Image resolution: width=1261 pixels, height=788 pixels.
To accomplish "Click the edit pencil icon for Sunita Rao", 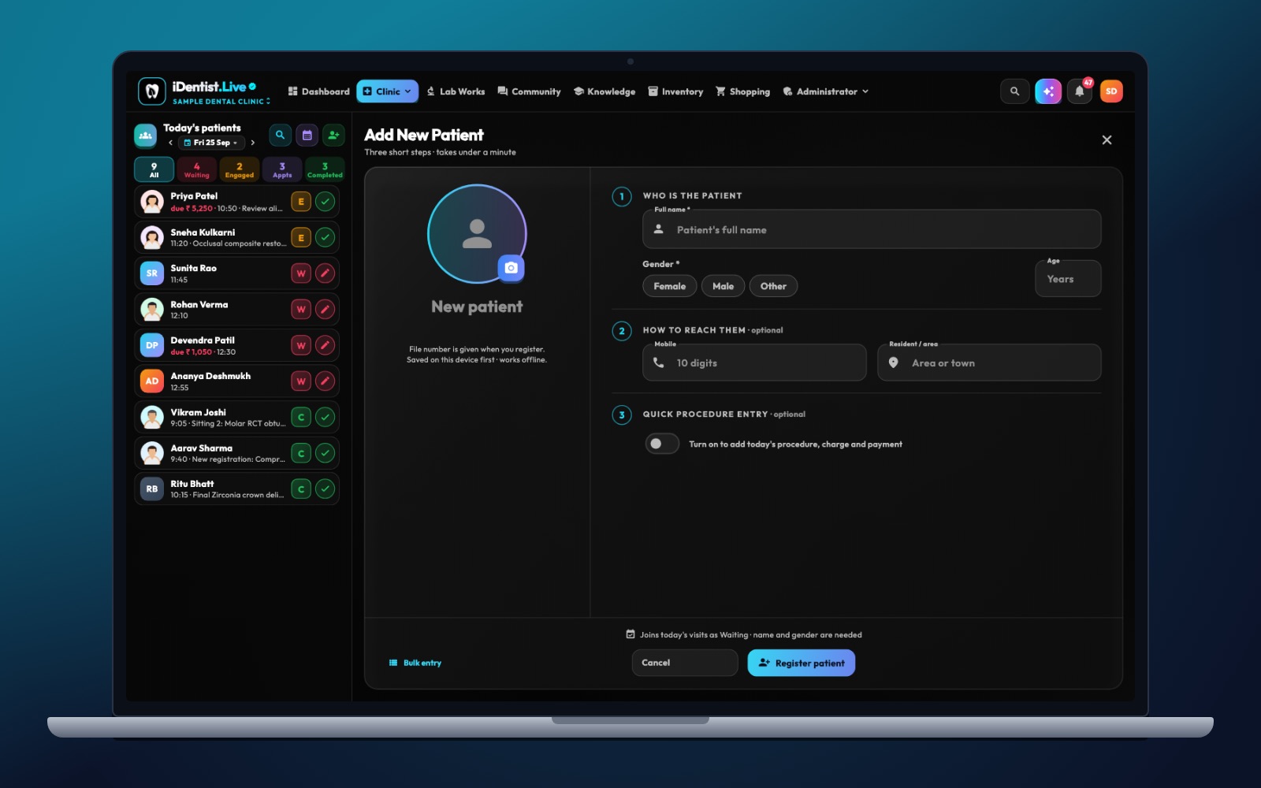I will [x=325, y=273].
